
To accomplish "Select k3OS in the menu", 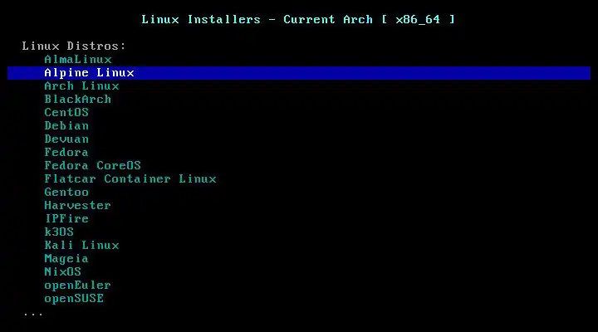I will (x=59, y=232).
